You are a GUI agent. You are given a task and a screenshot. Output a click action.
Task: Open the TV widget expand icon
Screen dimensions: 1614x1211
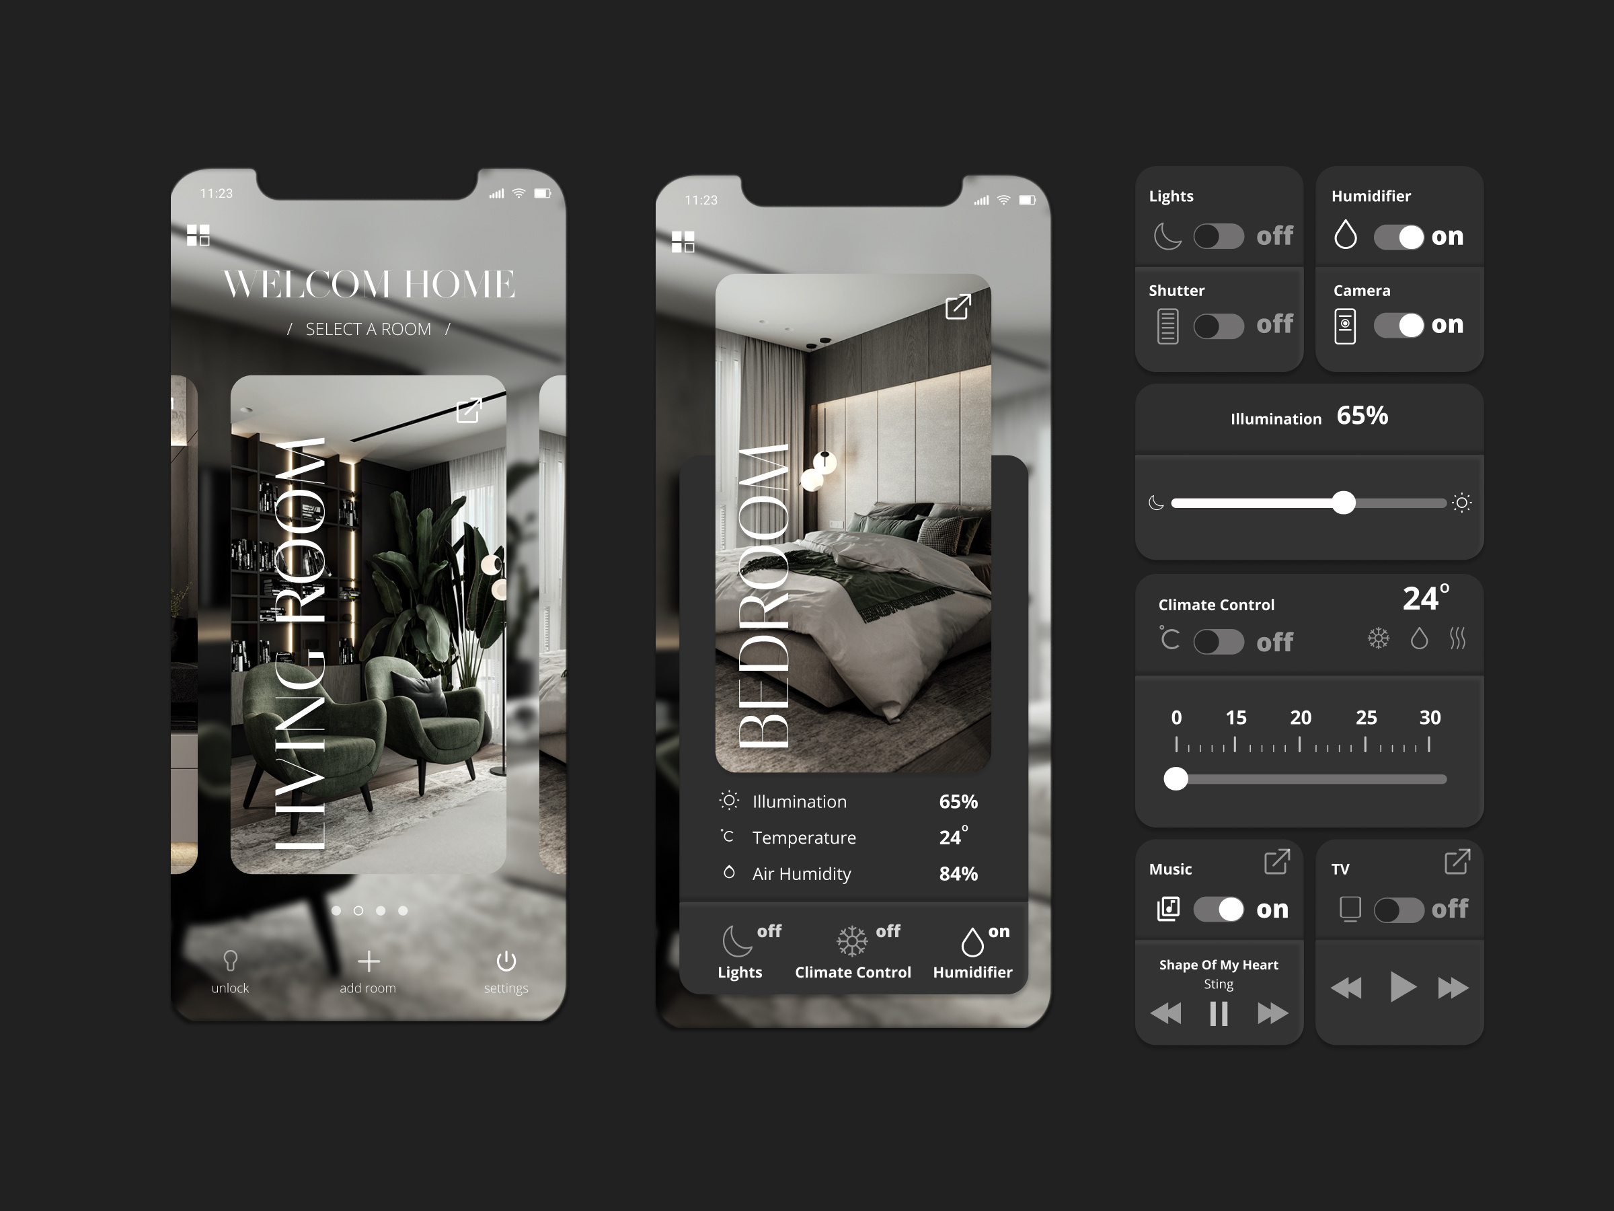coord(1457,861)
